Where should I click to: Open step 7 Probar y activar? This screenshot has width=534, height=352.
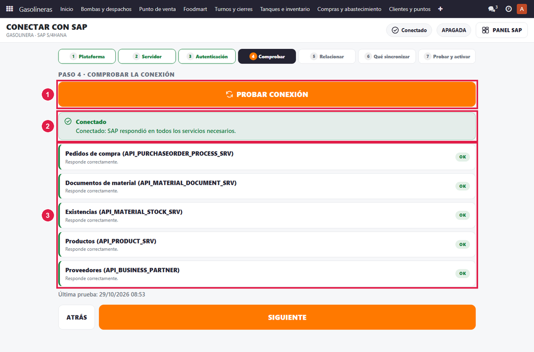tap(447, 56)
